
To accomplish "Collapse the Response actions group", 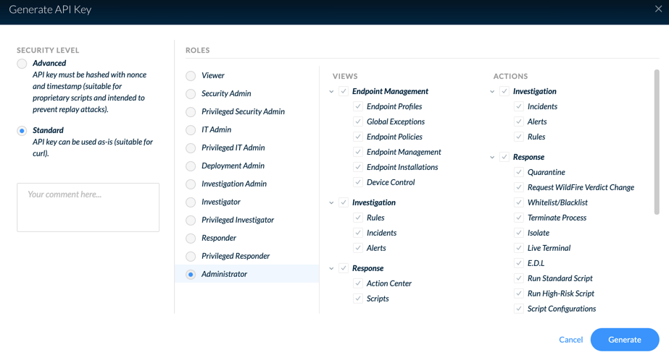I will tap(492, 158).
